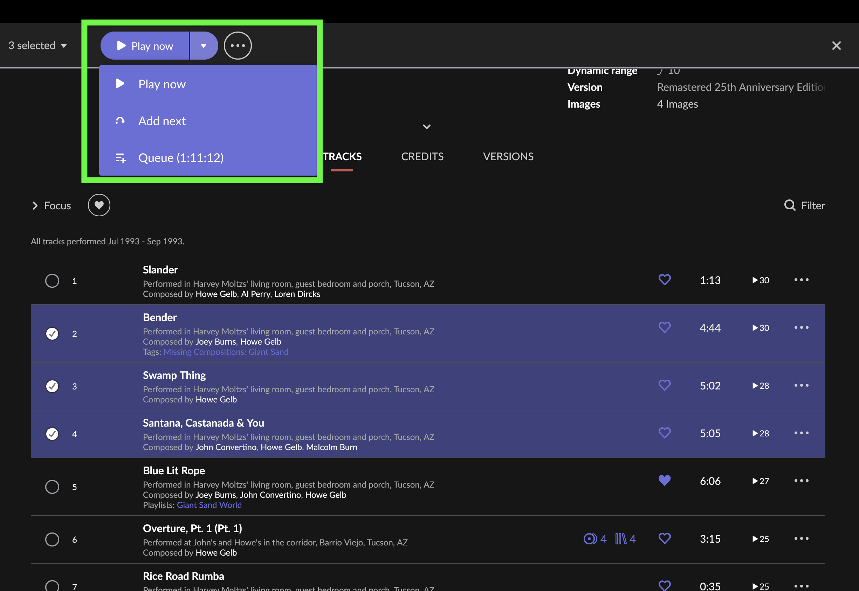Collapse the Play now dropdown arrow
This screenshot has height=591, width=859.
204,46
